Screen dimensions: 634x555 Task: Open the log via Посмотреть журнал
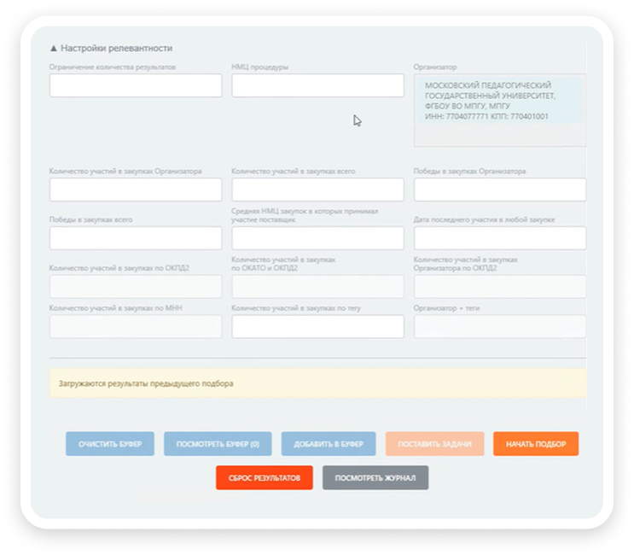[375, 478]
